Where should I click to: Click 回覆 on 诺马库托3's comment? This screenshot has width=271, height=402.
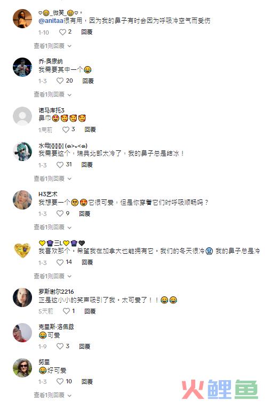click(x=90, y=130)
